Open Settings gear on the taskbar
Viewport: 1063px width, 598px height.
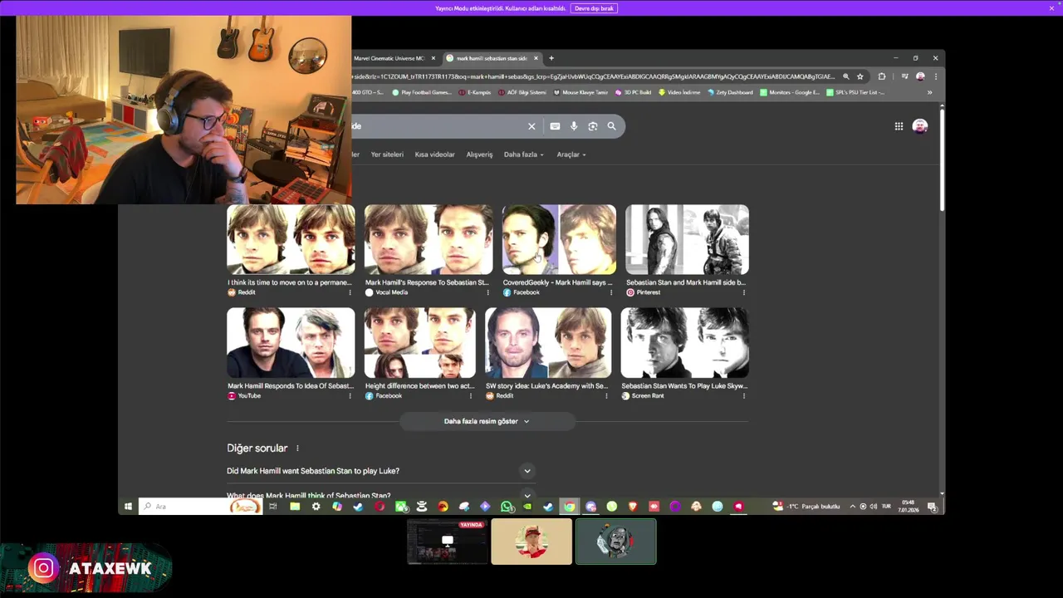click(316, 506)
